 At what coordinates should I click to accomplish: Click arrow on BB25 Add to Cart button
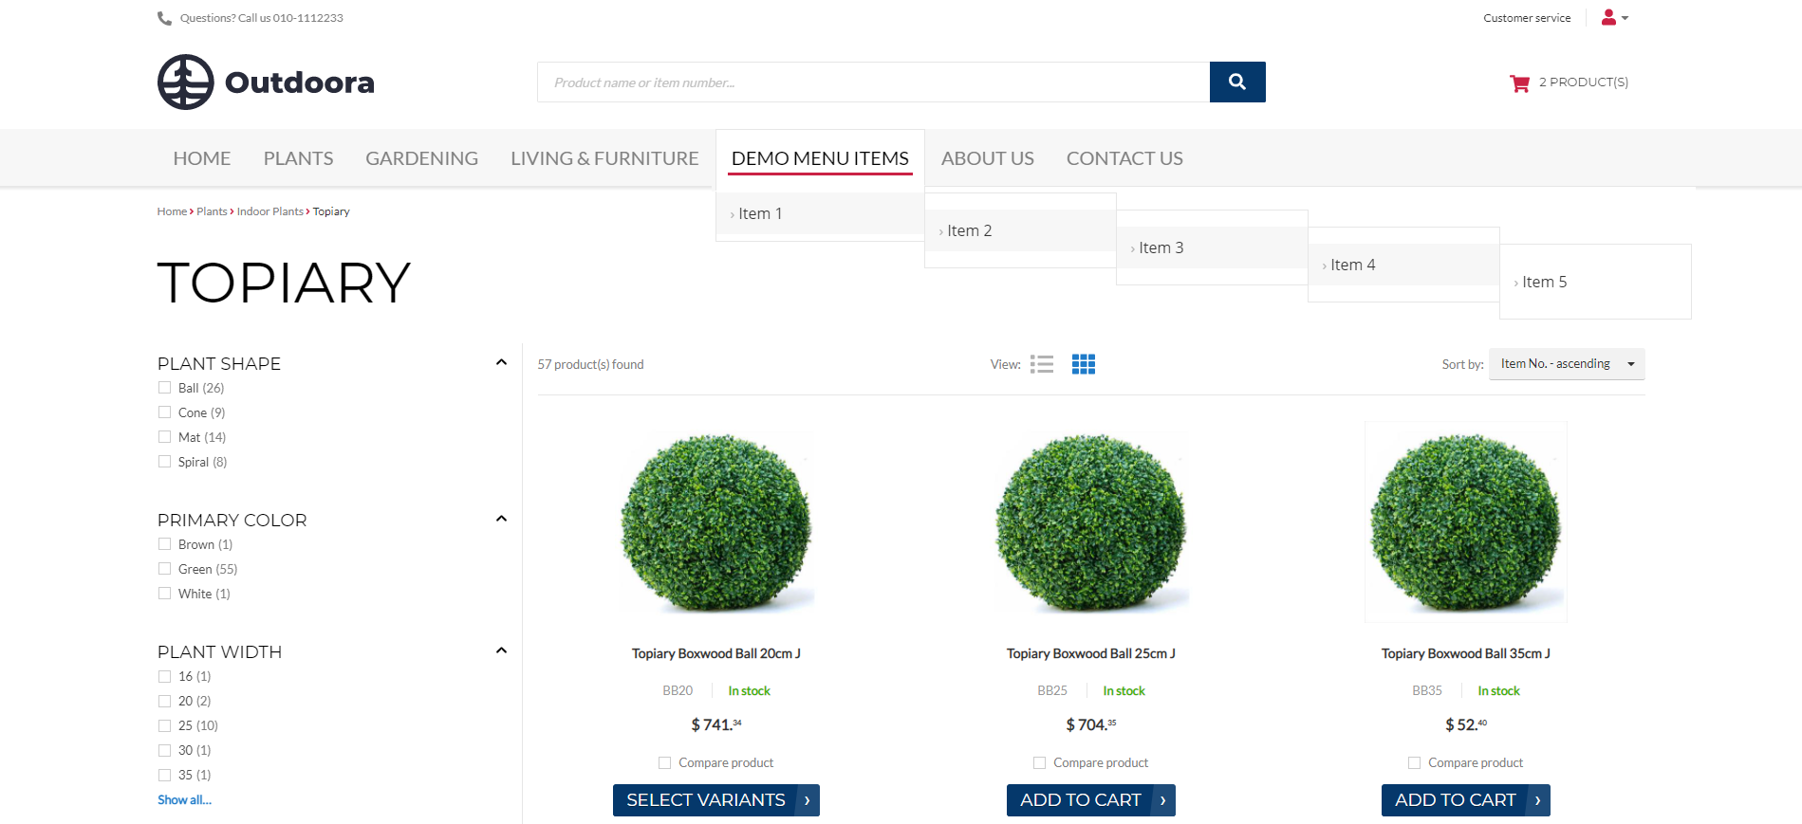(1163, 800)
